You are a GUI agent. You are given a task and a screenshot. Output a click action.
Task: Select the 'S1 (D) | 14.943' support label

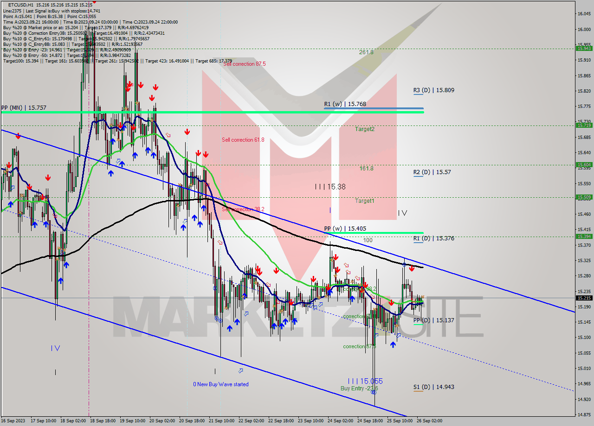tap(434, 387)
